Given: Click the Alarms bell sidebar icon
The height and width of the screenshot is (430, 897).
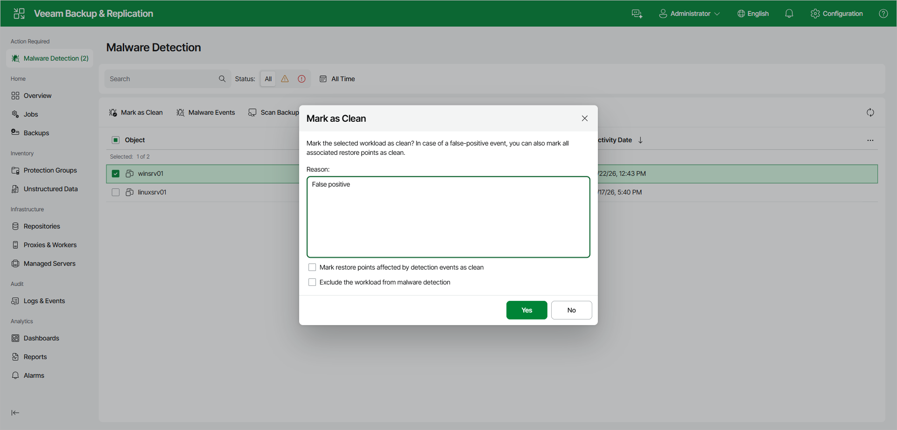Looking at the screenshot, I should 15,375.
